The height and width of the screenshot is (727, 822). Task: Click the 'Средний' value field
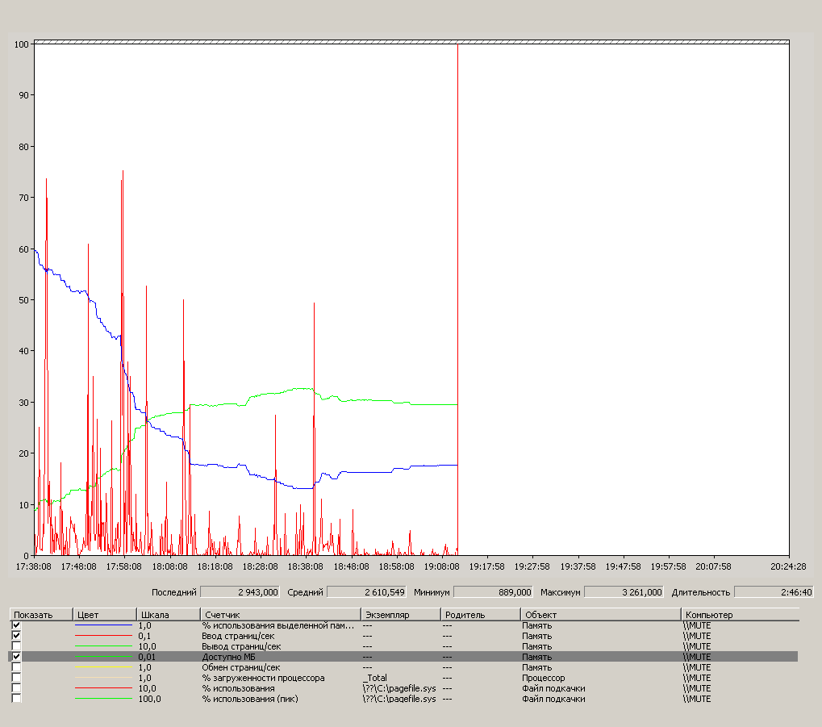click(x=366, y=592)
